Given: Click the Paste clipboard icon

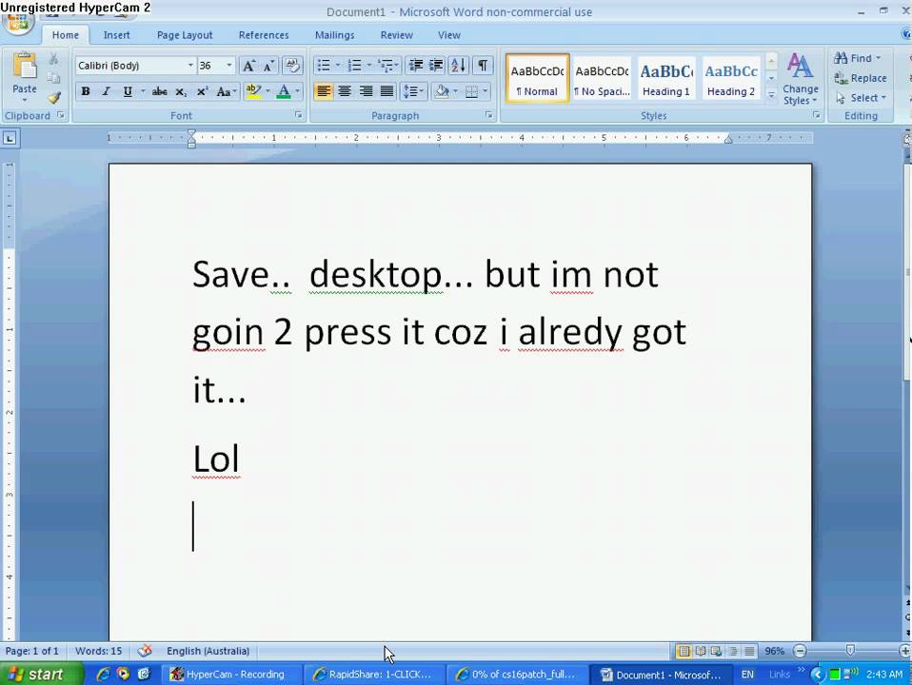Looking at the screenshot, I should click(x=25, y=67).
